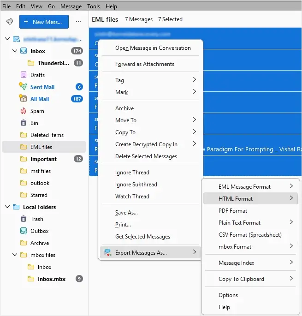
Task: Choose Delete Selected Messages
Action: click(150, 156)
